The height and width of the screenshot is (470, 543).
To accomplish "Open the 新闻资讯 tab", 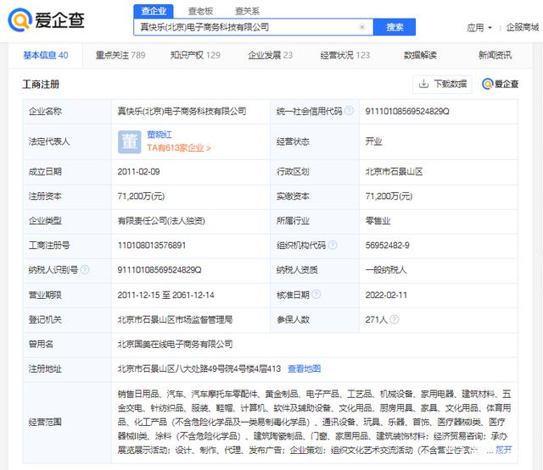I will pos(495,55).
